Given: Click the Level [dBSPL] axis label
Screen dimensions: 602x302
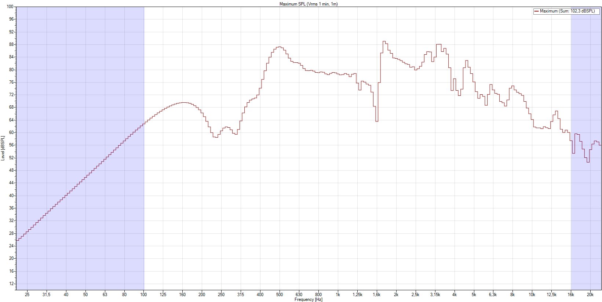Looking at the screenshot, I should 3,148.
